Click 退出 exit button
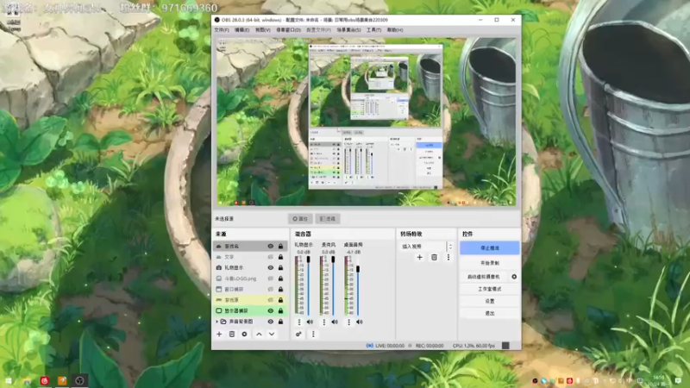The width and height of the screenshot is (690, 388). pos(489,313)
